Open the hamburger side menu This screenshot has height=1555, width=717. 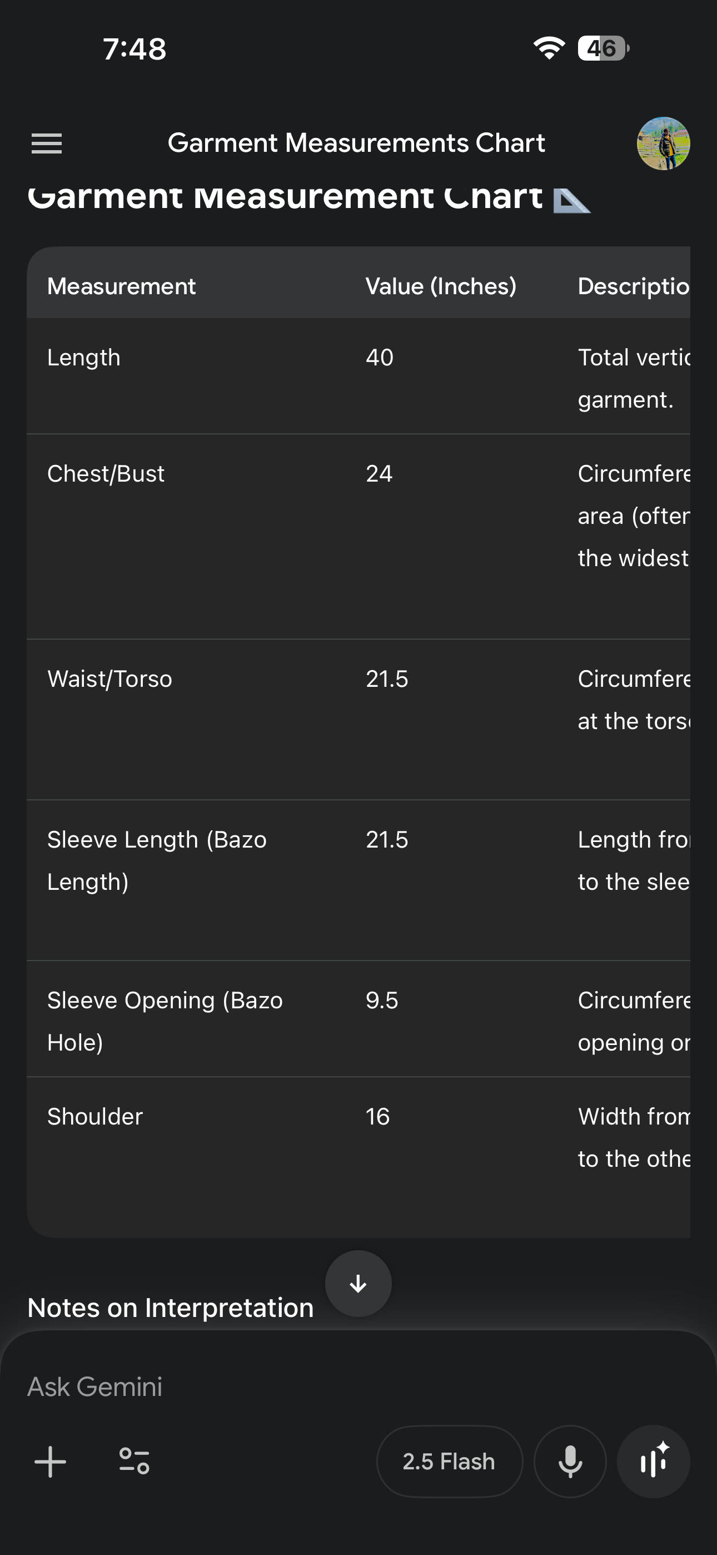point(47,143)
